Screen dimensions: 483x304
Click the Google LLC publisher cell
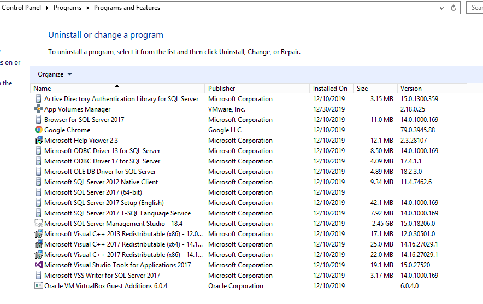[x=225, y=130]
